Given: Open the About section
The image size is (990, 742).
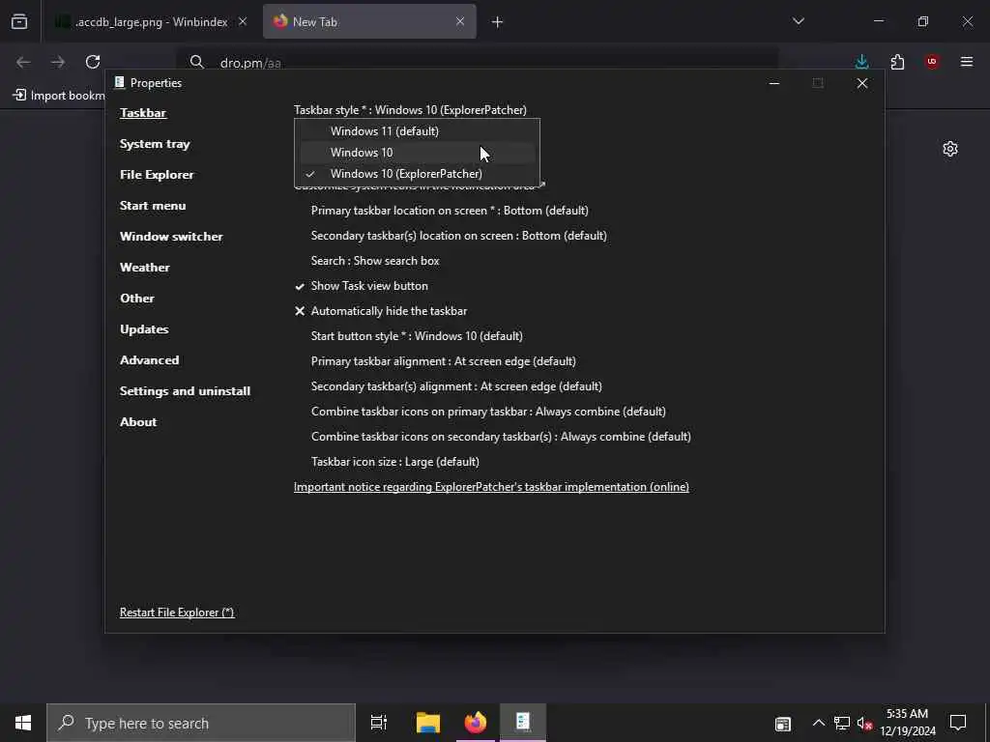Looking at the screenshot, I should point(138,422).
